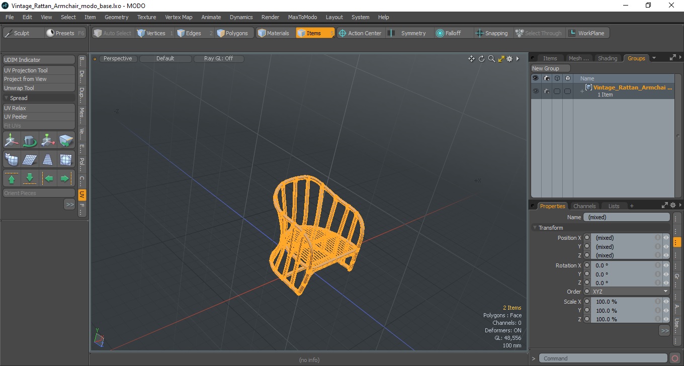Toggle visibility eye for Vintage_Rattan_Armchair group
684x366 pixels.
click(535, 91)
